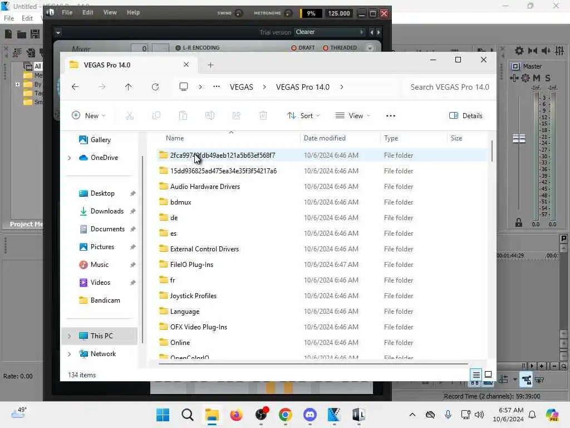Open Master bus settings gear in VEGAS
This screenshot has height=428, width=570.
coord(525,78)
